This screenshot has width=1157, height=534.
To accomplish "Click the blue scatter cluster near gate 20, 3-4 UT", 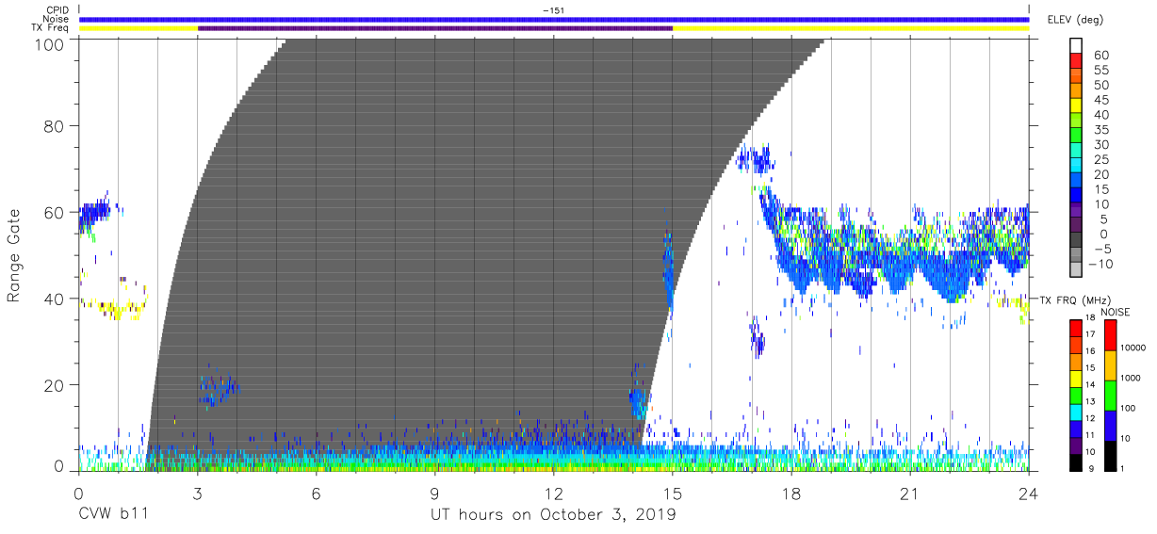I will click(x=218, y=388).
